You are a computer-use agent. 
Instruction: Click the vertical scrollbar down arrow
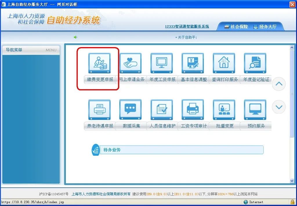[x=292, y=181]
